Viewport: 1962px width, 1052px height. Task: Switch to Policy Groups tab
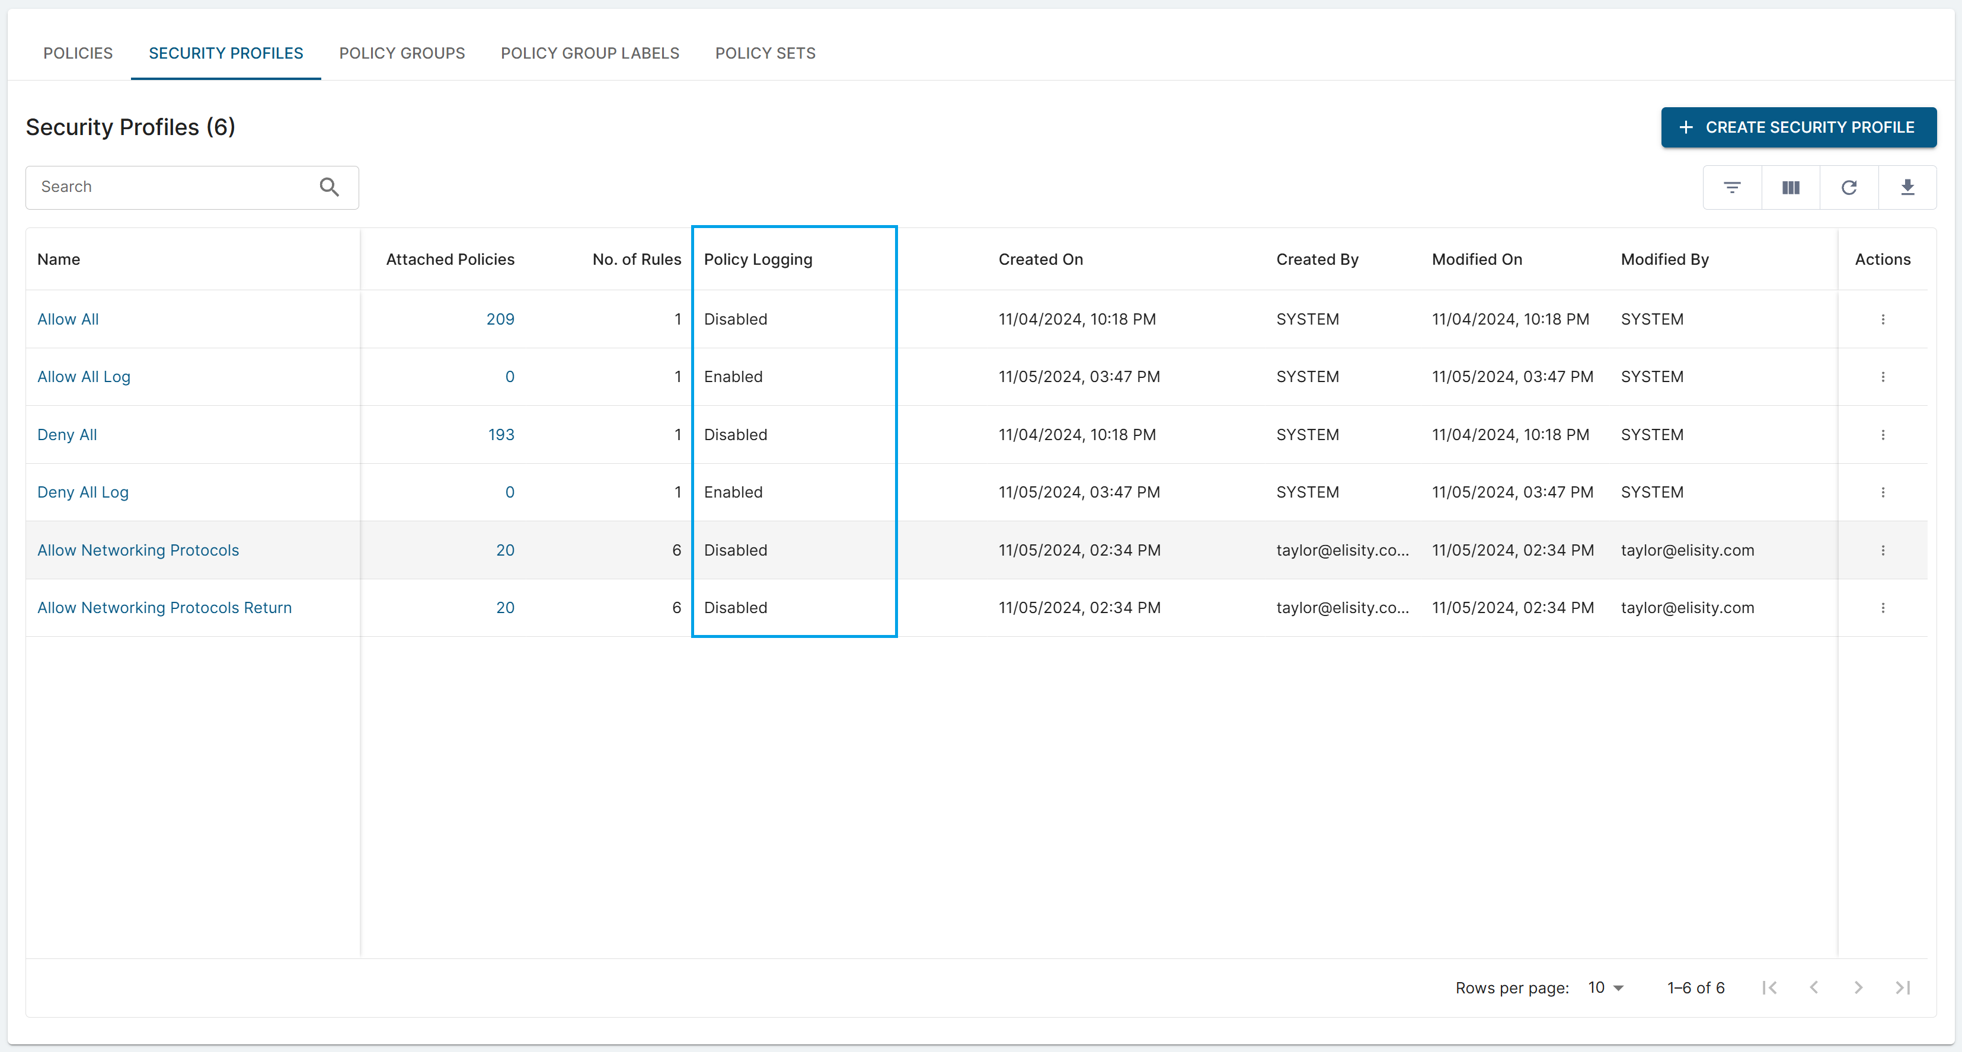[x=401, y=53]
